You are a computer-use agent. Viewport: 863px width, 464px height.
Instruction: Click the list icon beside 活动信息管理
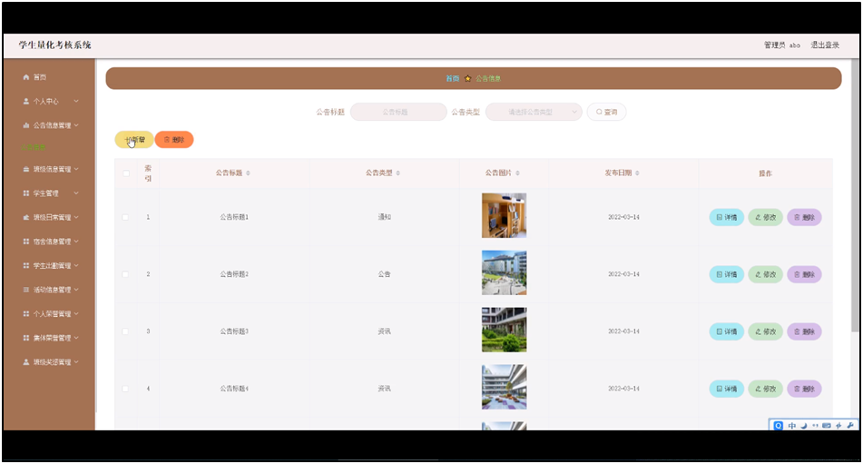(x=26, y=290)
